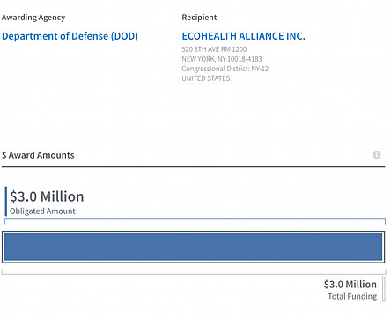Click the gray vertical marker beside Total Funding
Viewport: 391px width, 318px height.
(x=384, y=289)
